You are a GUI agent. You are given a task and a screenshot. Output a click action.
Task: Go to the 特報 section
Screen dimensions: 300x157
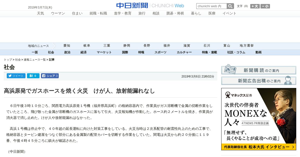(x=141, y=52)
